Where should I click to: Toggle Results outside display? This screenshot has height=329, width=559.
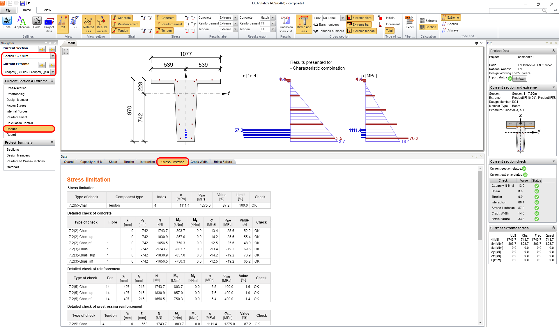tap(102, 24)
